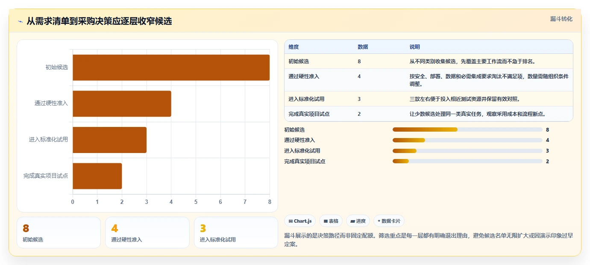Click the chart axis label 完成真实项目试点
Image resolution: width=590 pixels, height=265 pixels.
pyautogui.click(x=46, y=176)
